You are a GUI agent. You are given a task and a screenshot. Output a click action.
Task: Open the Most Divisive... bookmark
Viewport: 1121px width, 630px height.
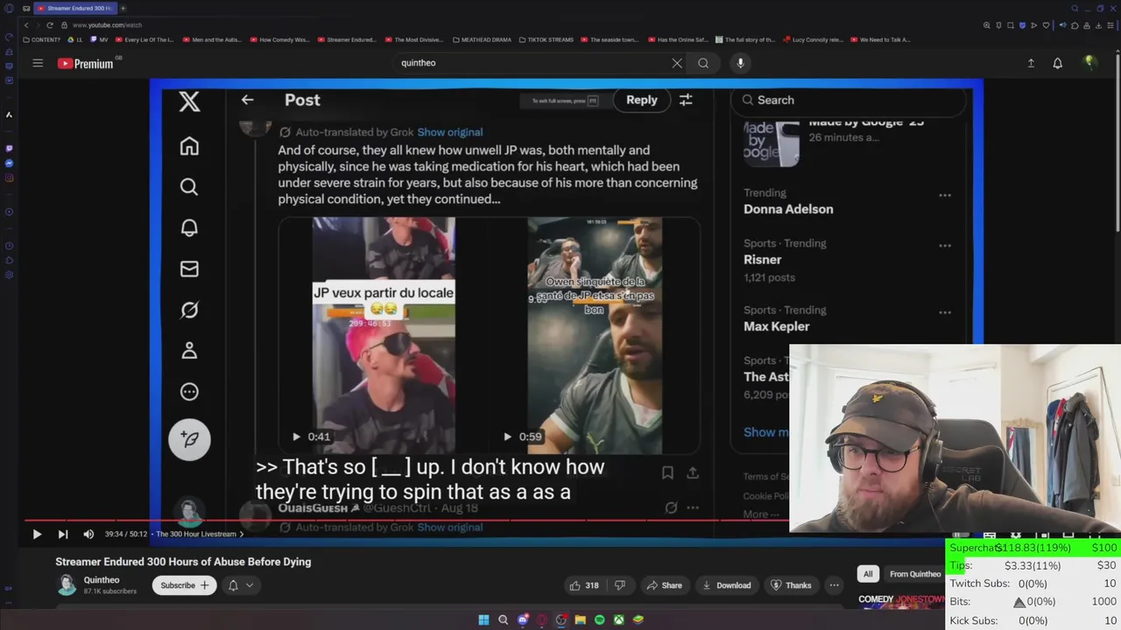[414, 39]
